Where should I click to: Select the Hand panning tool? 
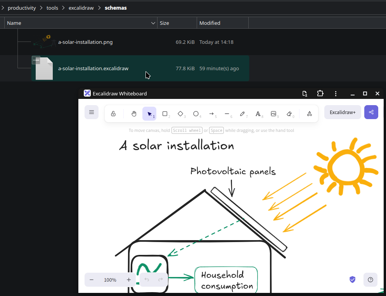pos(134,114)
